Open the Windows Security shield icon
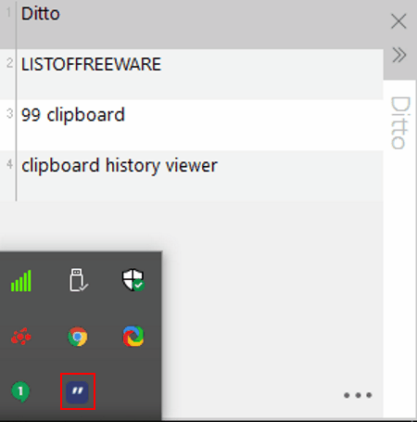417x422 pixels. [133, 280]
